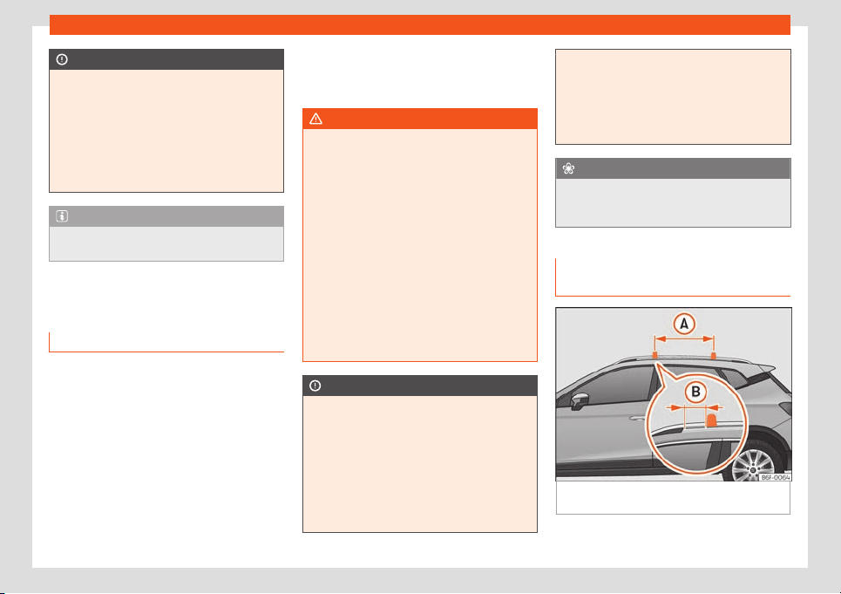The image size is (841, 594).
Task: Click the circled letter A label on the car illustration
Action: 684,324
